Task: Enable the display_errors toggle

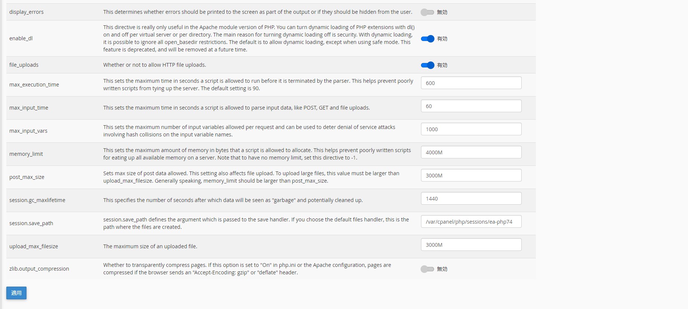Action: click(427, 12)
